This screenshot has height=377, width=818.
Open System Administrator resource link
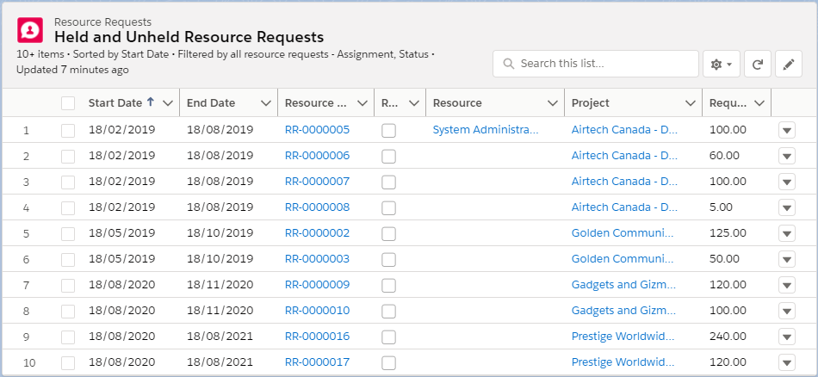[x=485, y=130]
